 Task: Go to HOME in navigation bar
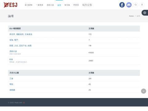point(29,5)
